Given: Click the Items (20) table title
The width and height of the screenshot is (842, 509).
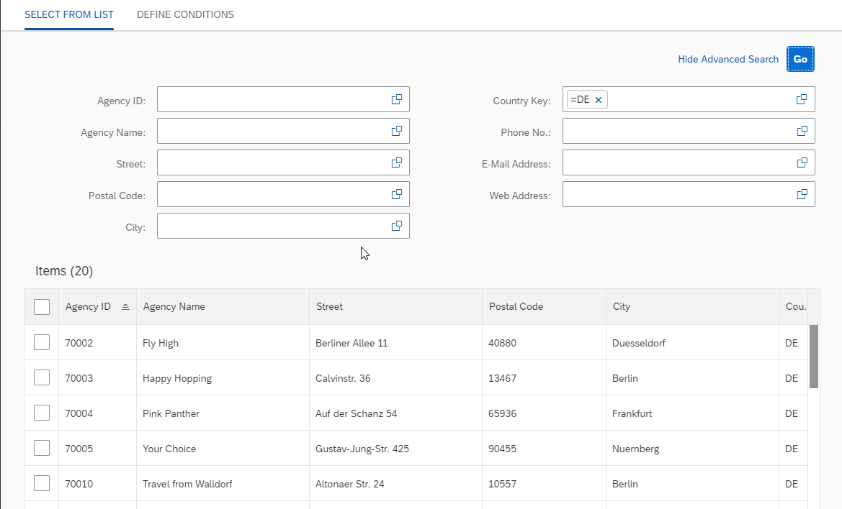Looking at the screenshot, I should (64, 271).
